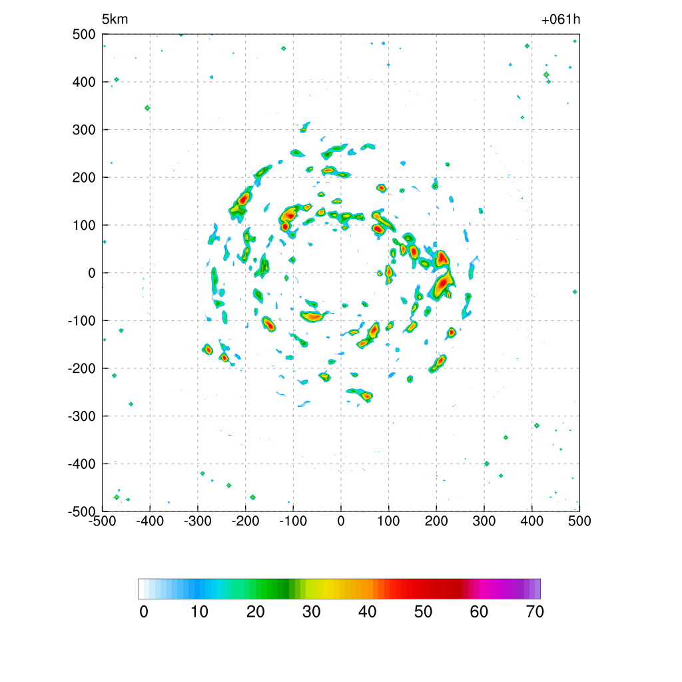Click colorbar label 50

[423, 612]
